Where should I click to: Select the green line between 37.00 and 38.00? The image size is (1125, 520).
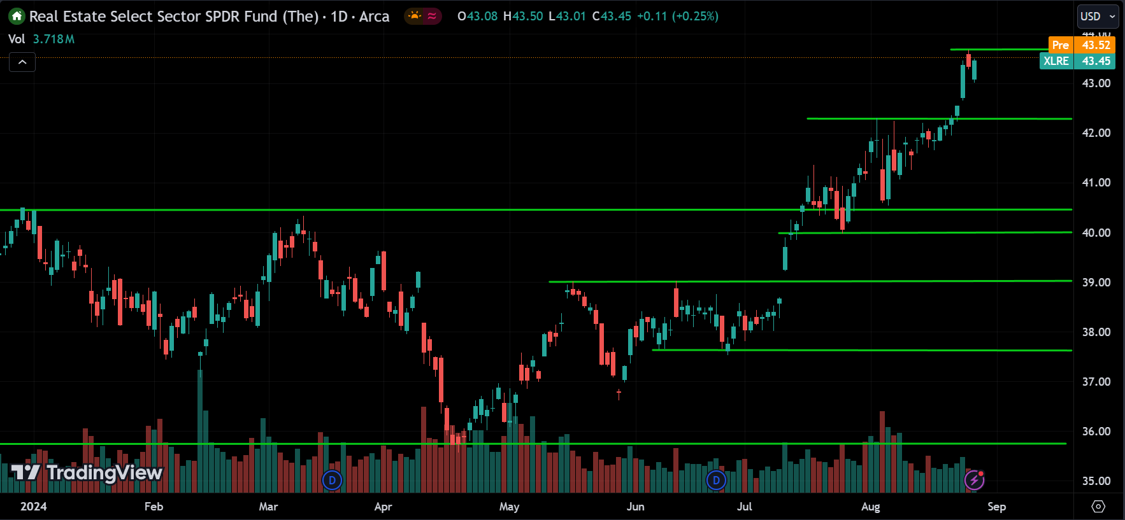pyautogui.click(x=862, y=350)
